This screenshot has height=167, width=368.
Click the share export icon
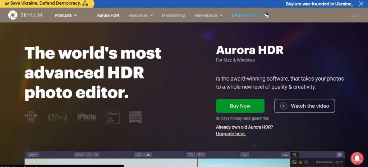pos(339,154)
